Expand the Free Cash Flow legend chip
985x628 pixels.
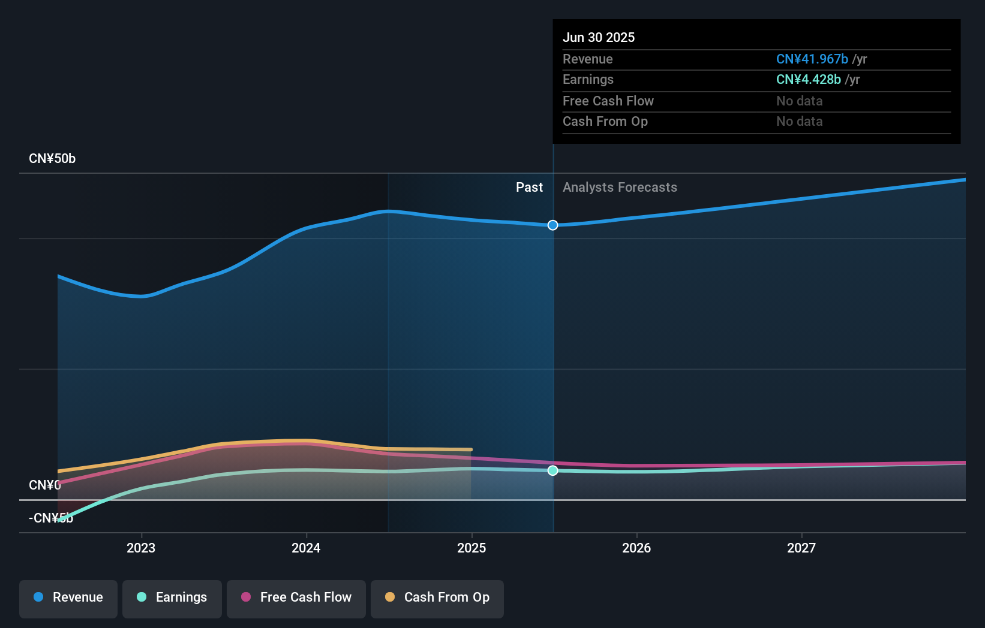pyautogui.click(x=296, y=598)
